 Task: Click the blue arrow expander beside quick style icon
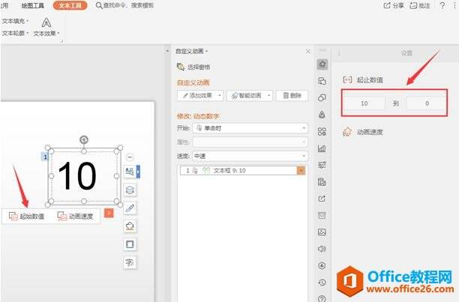(x=138, y=172)
